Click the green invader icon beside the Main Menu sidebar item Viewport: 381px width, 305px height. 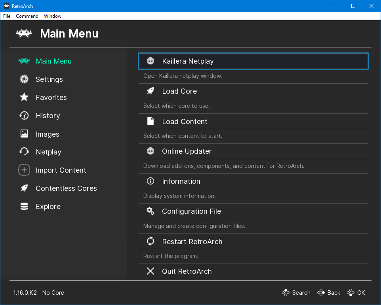pyautogui.click(x=24, y=61)
